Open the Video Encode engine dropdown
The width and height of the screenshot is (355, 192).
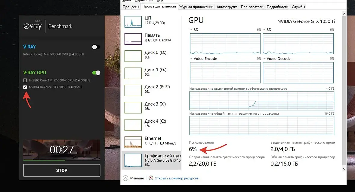pyautogui.click(x=191, y=58)
